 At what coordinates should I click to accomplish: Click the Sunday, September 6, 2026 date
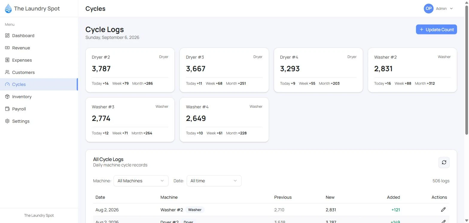click(x=112, y=37)
